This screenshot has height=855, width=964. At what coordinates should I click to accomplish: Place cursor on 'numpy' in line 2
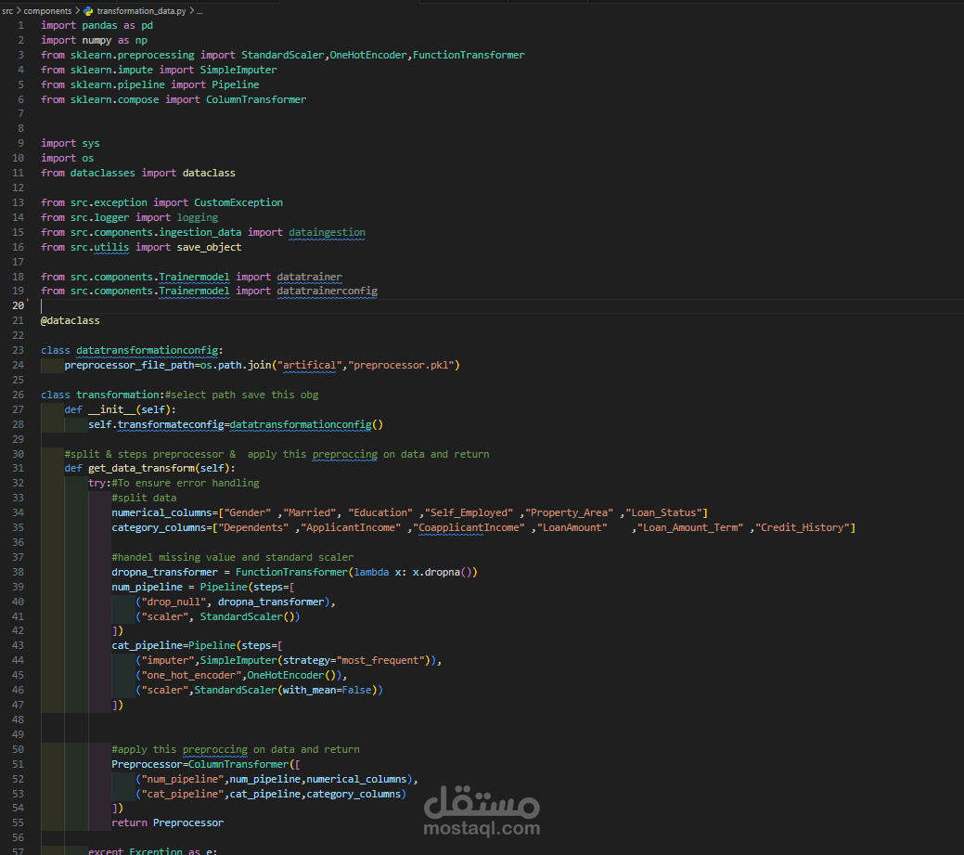tap(96, 40)
